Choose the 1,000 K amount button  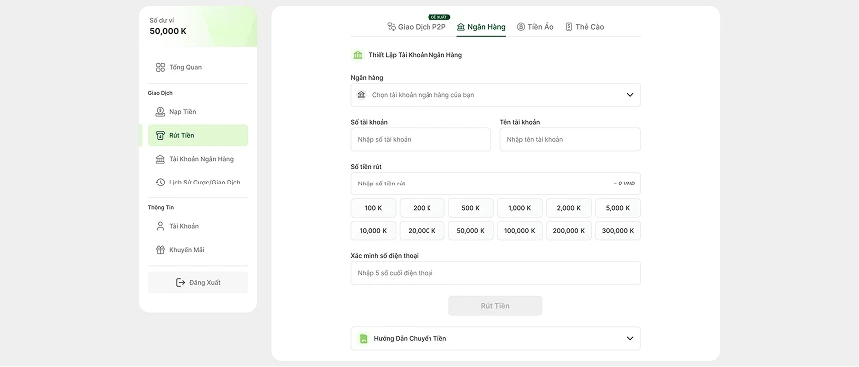(519, 208)
